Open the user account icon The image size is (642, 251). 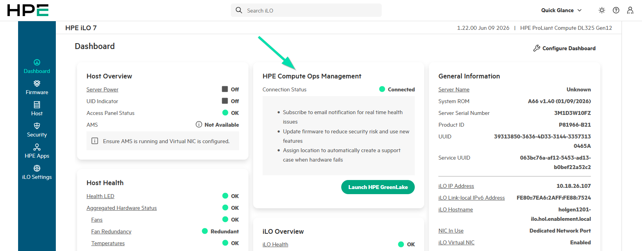click(630, 10)
